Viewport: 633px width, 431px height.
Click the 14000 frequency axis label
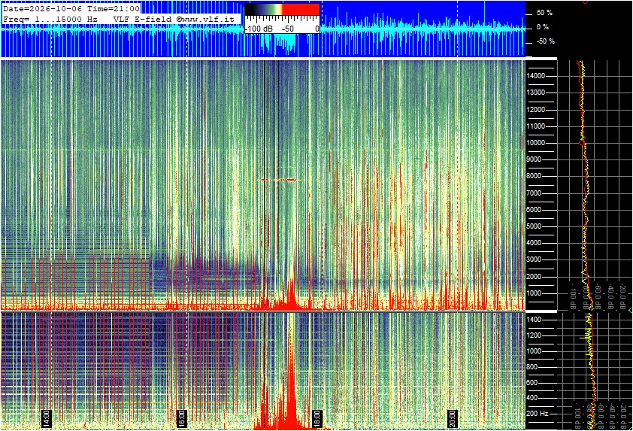coord(536,76)
